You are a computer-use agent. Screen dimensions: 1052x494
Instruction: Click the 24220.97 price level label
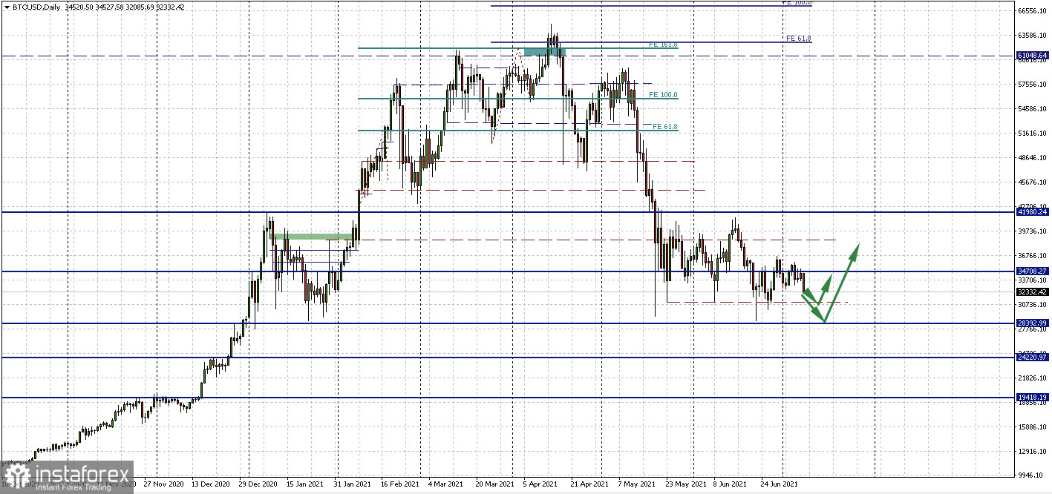1032,358
